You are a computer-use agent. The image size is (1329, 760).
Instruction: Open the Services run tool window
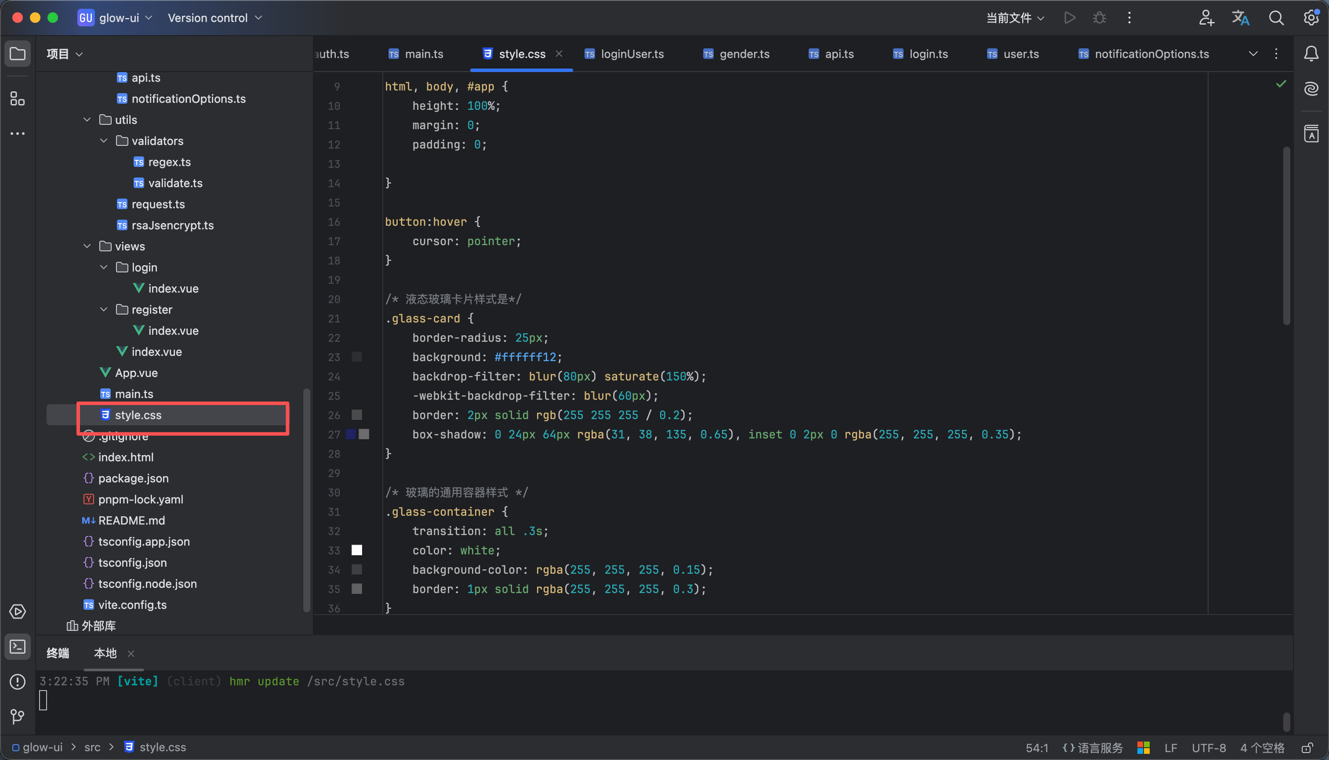click(x=17, y=612)
